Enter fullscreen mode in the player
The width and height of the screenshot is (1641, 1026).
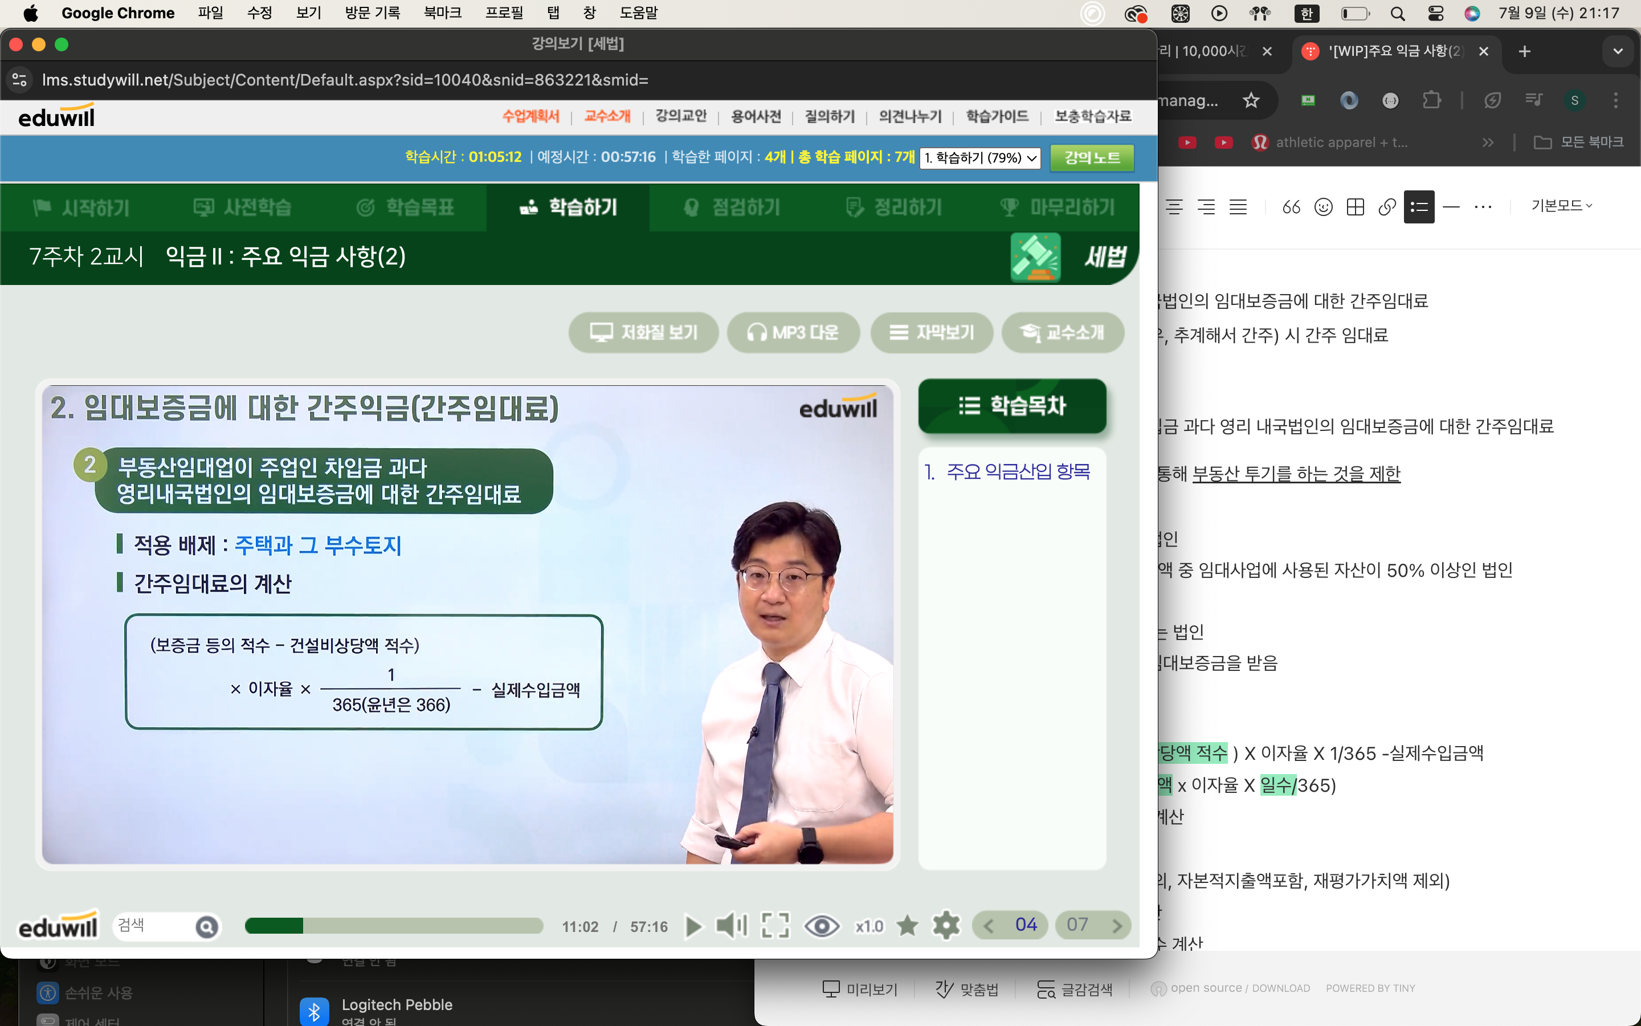(775, 926)
